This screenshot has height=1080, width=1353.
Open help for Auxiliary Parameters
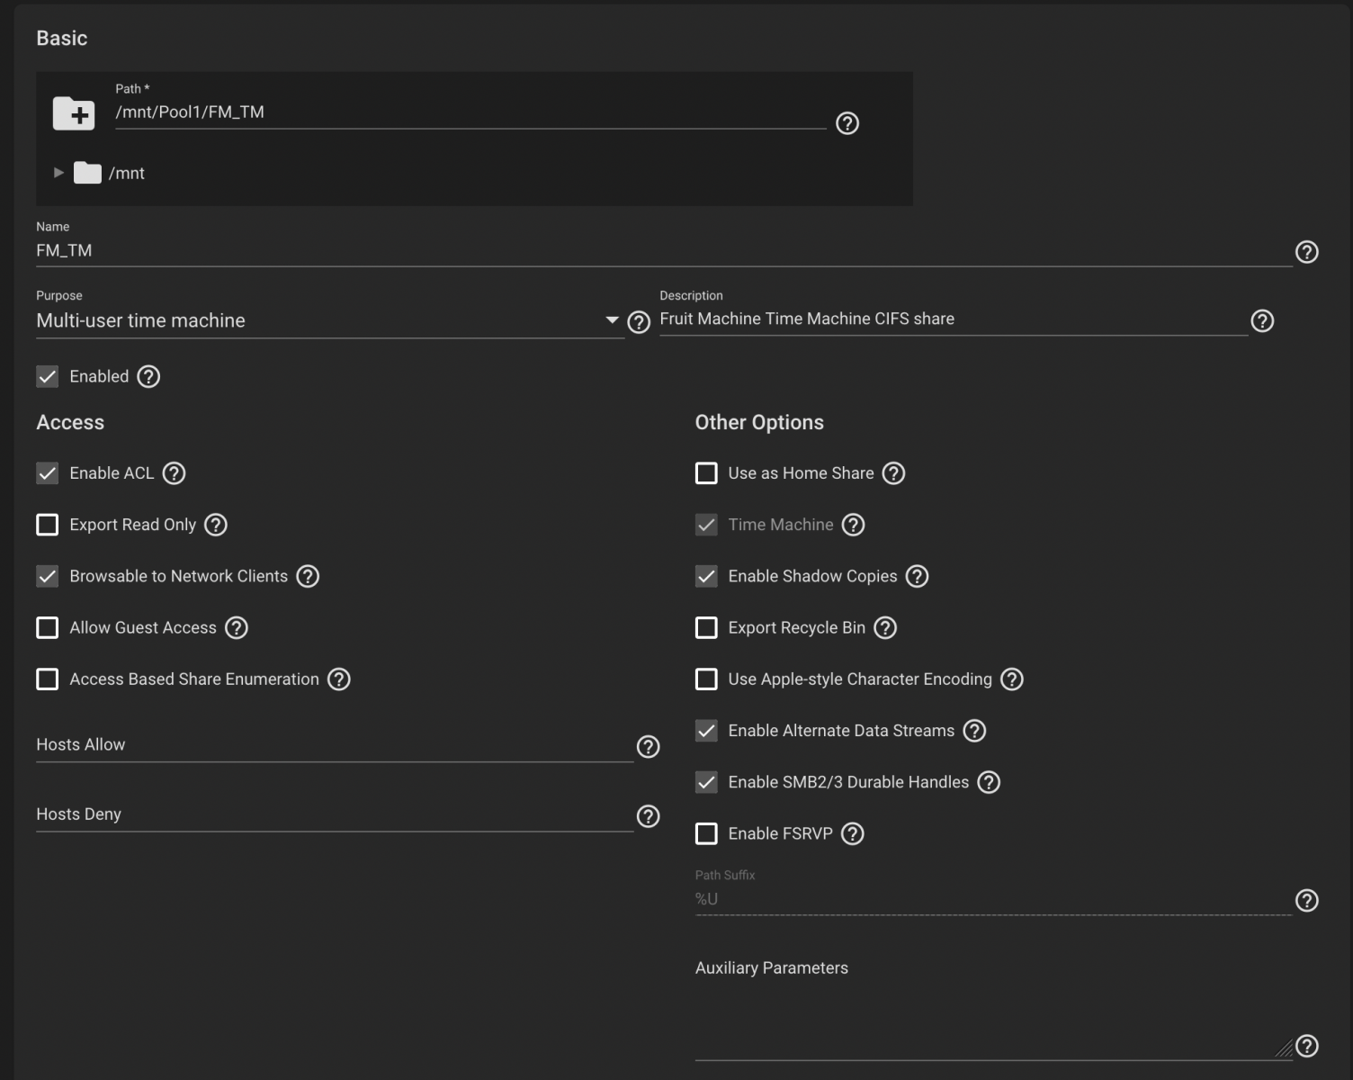[1307, 1046]
